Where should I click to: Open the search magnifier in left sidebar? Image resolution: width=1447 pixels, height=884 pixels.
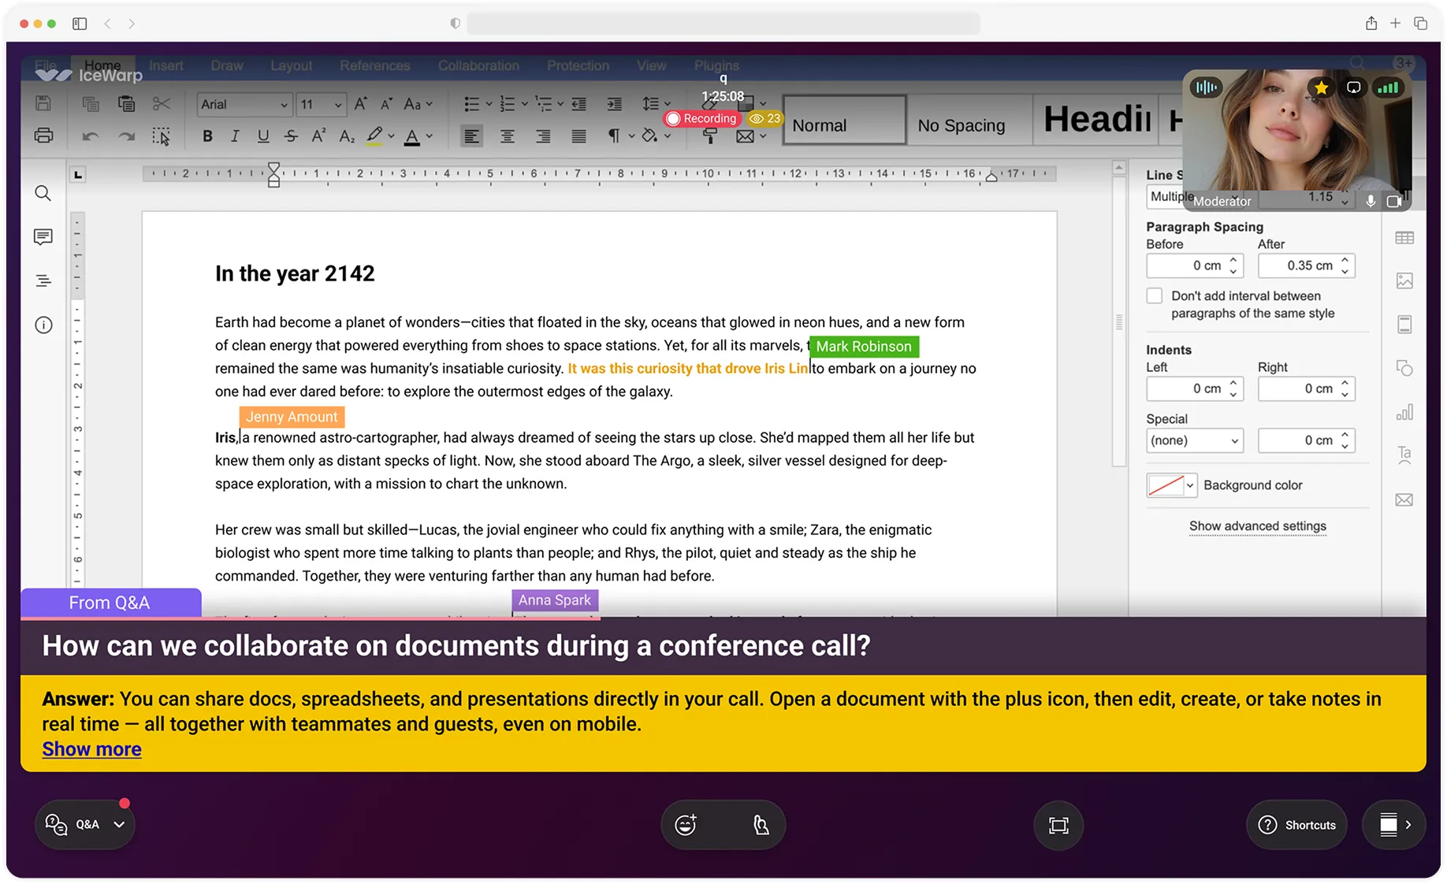43,194
